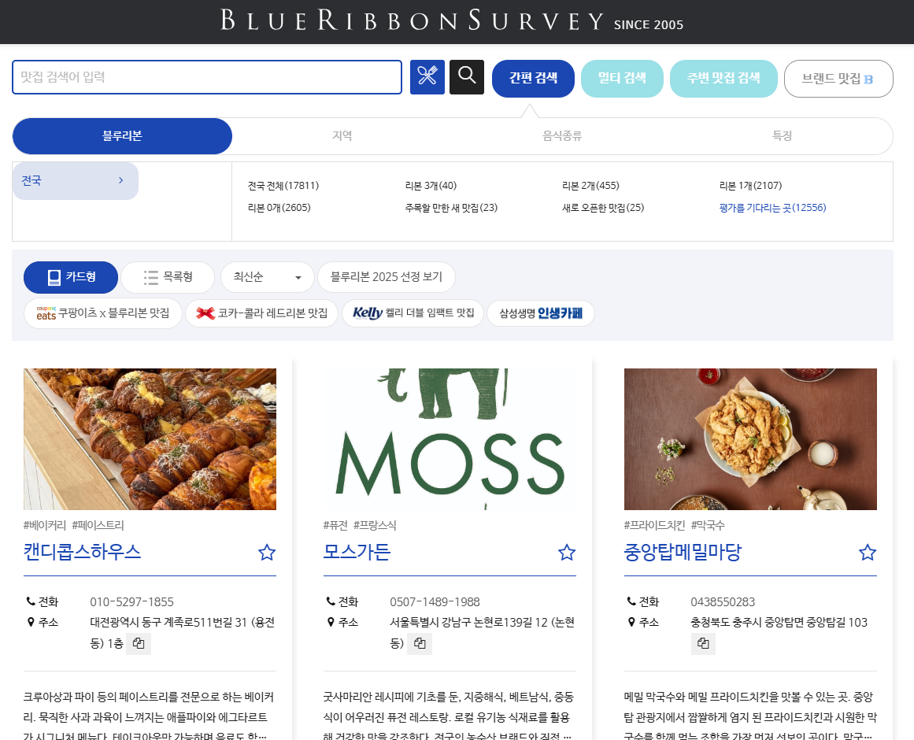Image resolution: width=914 pixels, height=740 pixels.
Task: Copy the 모스가든 address
Action: click(420, 643)
